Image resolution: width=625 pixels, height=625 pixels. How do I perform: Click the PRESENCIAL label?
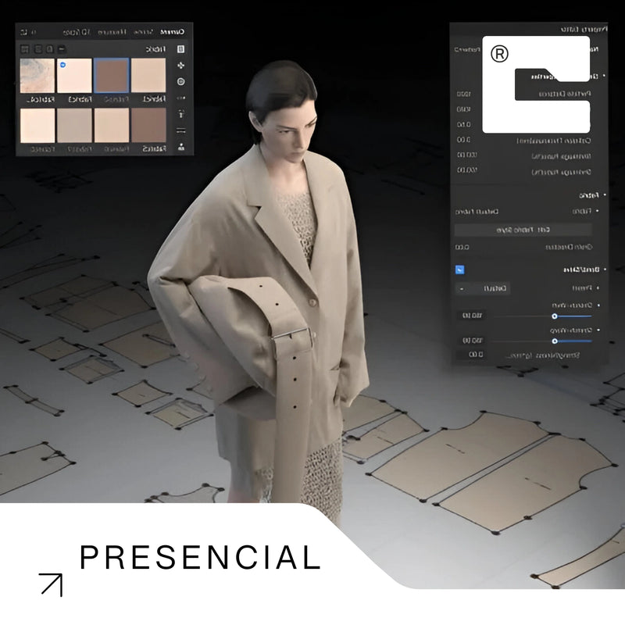(x=200, y=558)
